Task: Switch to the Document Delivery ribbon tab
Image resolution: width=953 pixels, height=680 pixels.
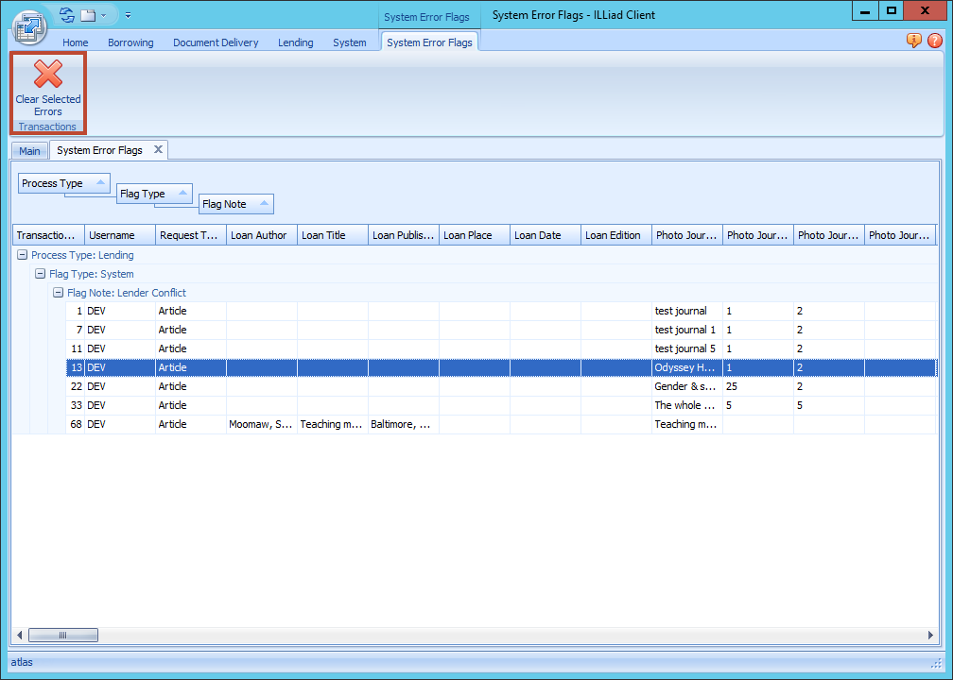Action: [216, 42]
